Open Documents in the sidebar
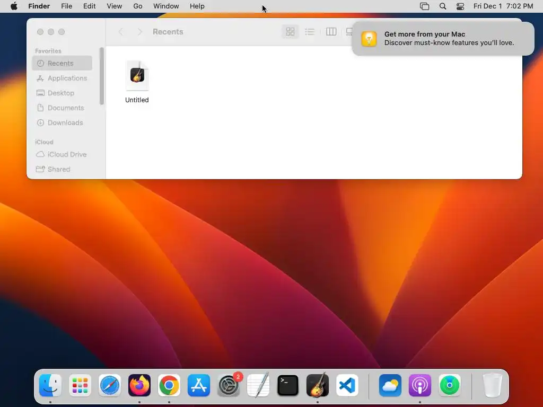 pos(63,108)
